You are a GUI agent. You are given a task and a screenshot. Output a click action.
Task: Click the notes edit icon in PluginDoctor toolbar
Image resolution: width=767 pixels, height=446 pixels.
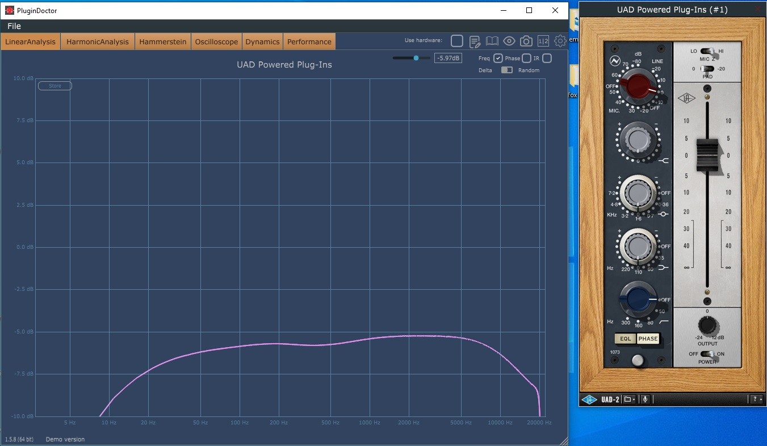click(x=475, y=41)
